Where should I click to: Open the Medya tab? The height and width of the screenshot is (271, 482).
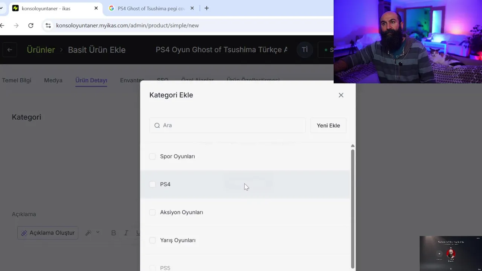point(53,80)
